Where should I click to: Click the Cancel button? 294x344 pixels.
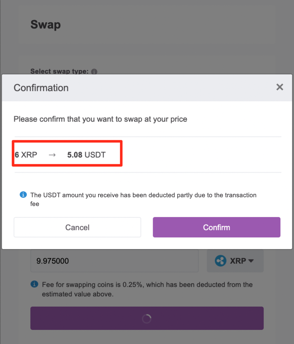click(77, 227)
